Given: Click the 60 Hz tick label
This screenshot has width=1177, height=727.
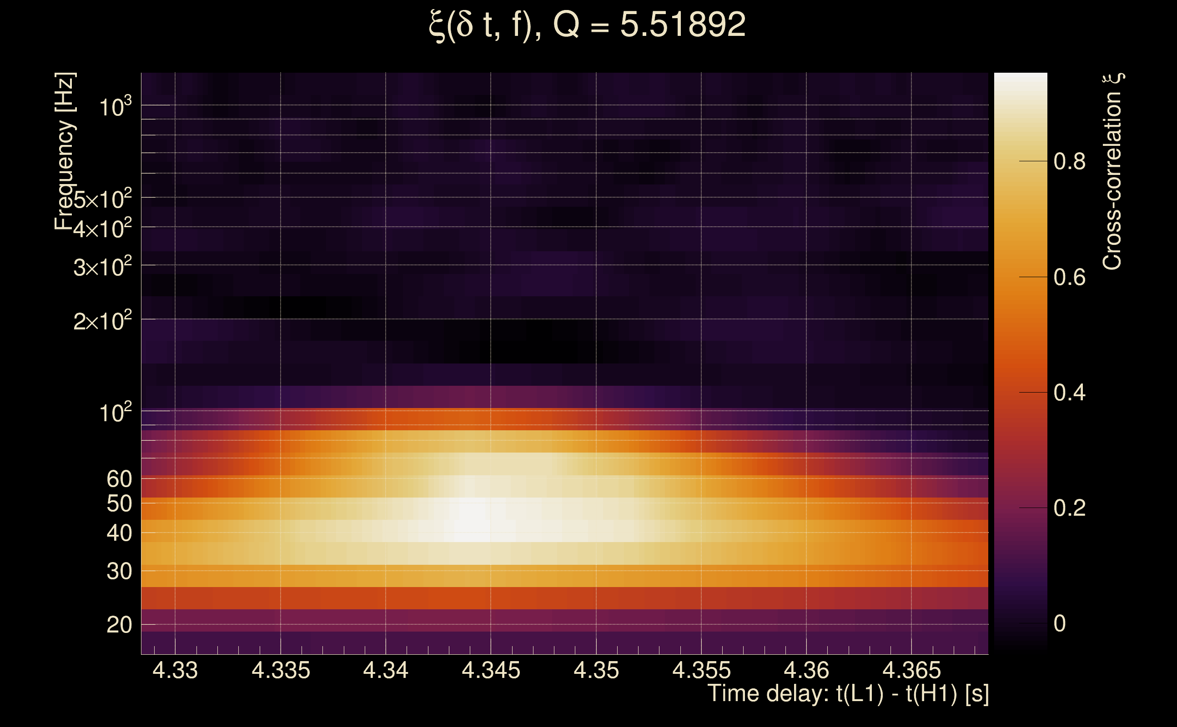Looking at the screenshot, I should click(x=119, y=479).
